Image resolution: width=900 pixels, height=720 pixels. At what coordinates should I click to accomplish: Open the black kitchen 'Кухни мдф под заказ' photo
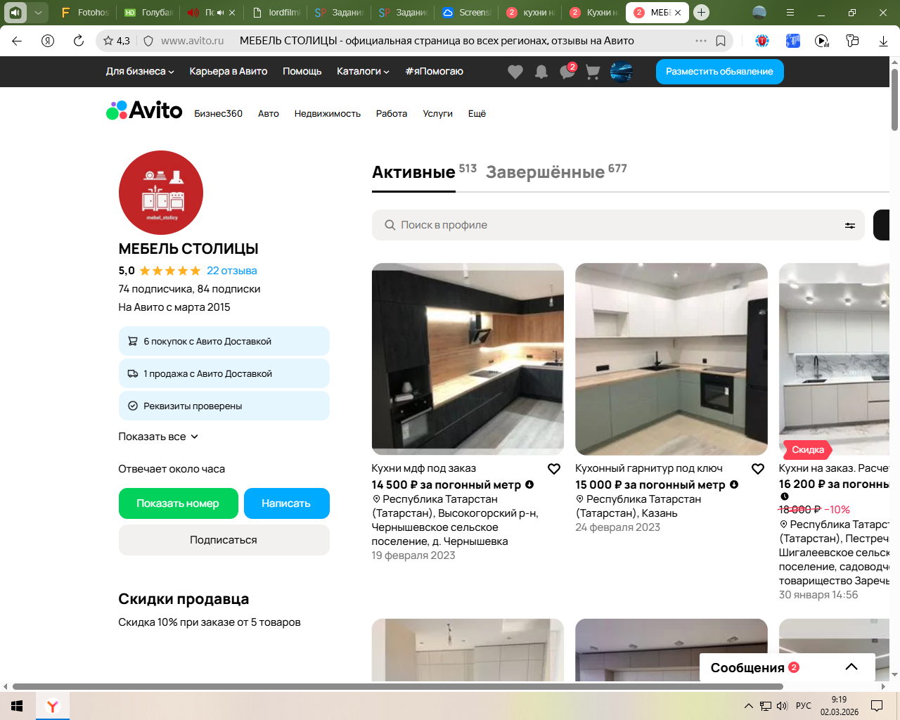pos(468,359)
